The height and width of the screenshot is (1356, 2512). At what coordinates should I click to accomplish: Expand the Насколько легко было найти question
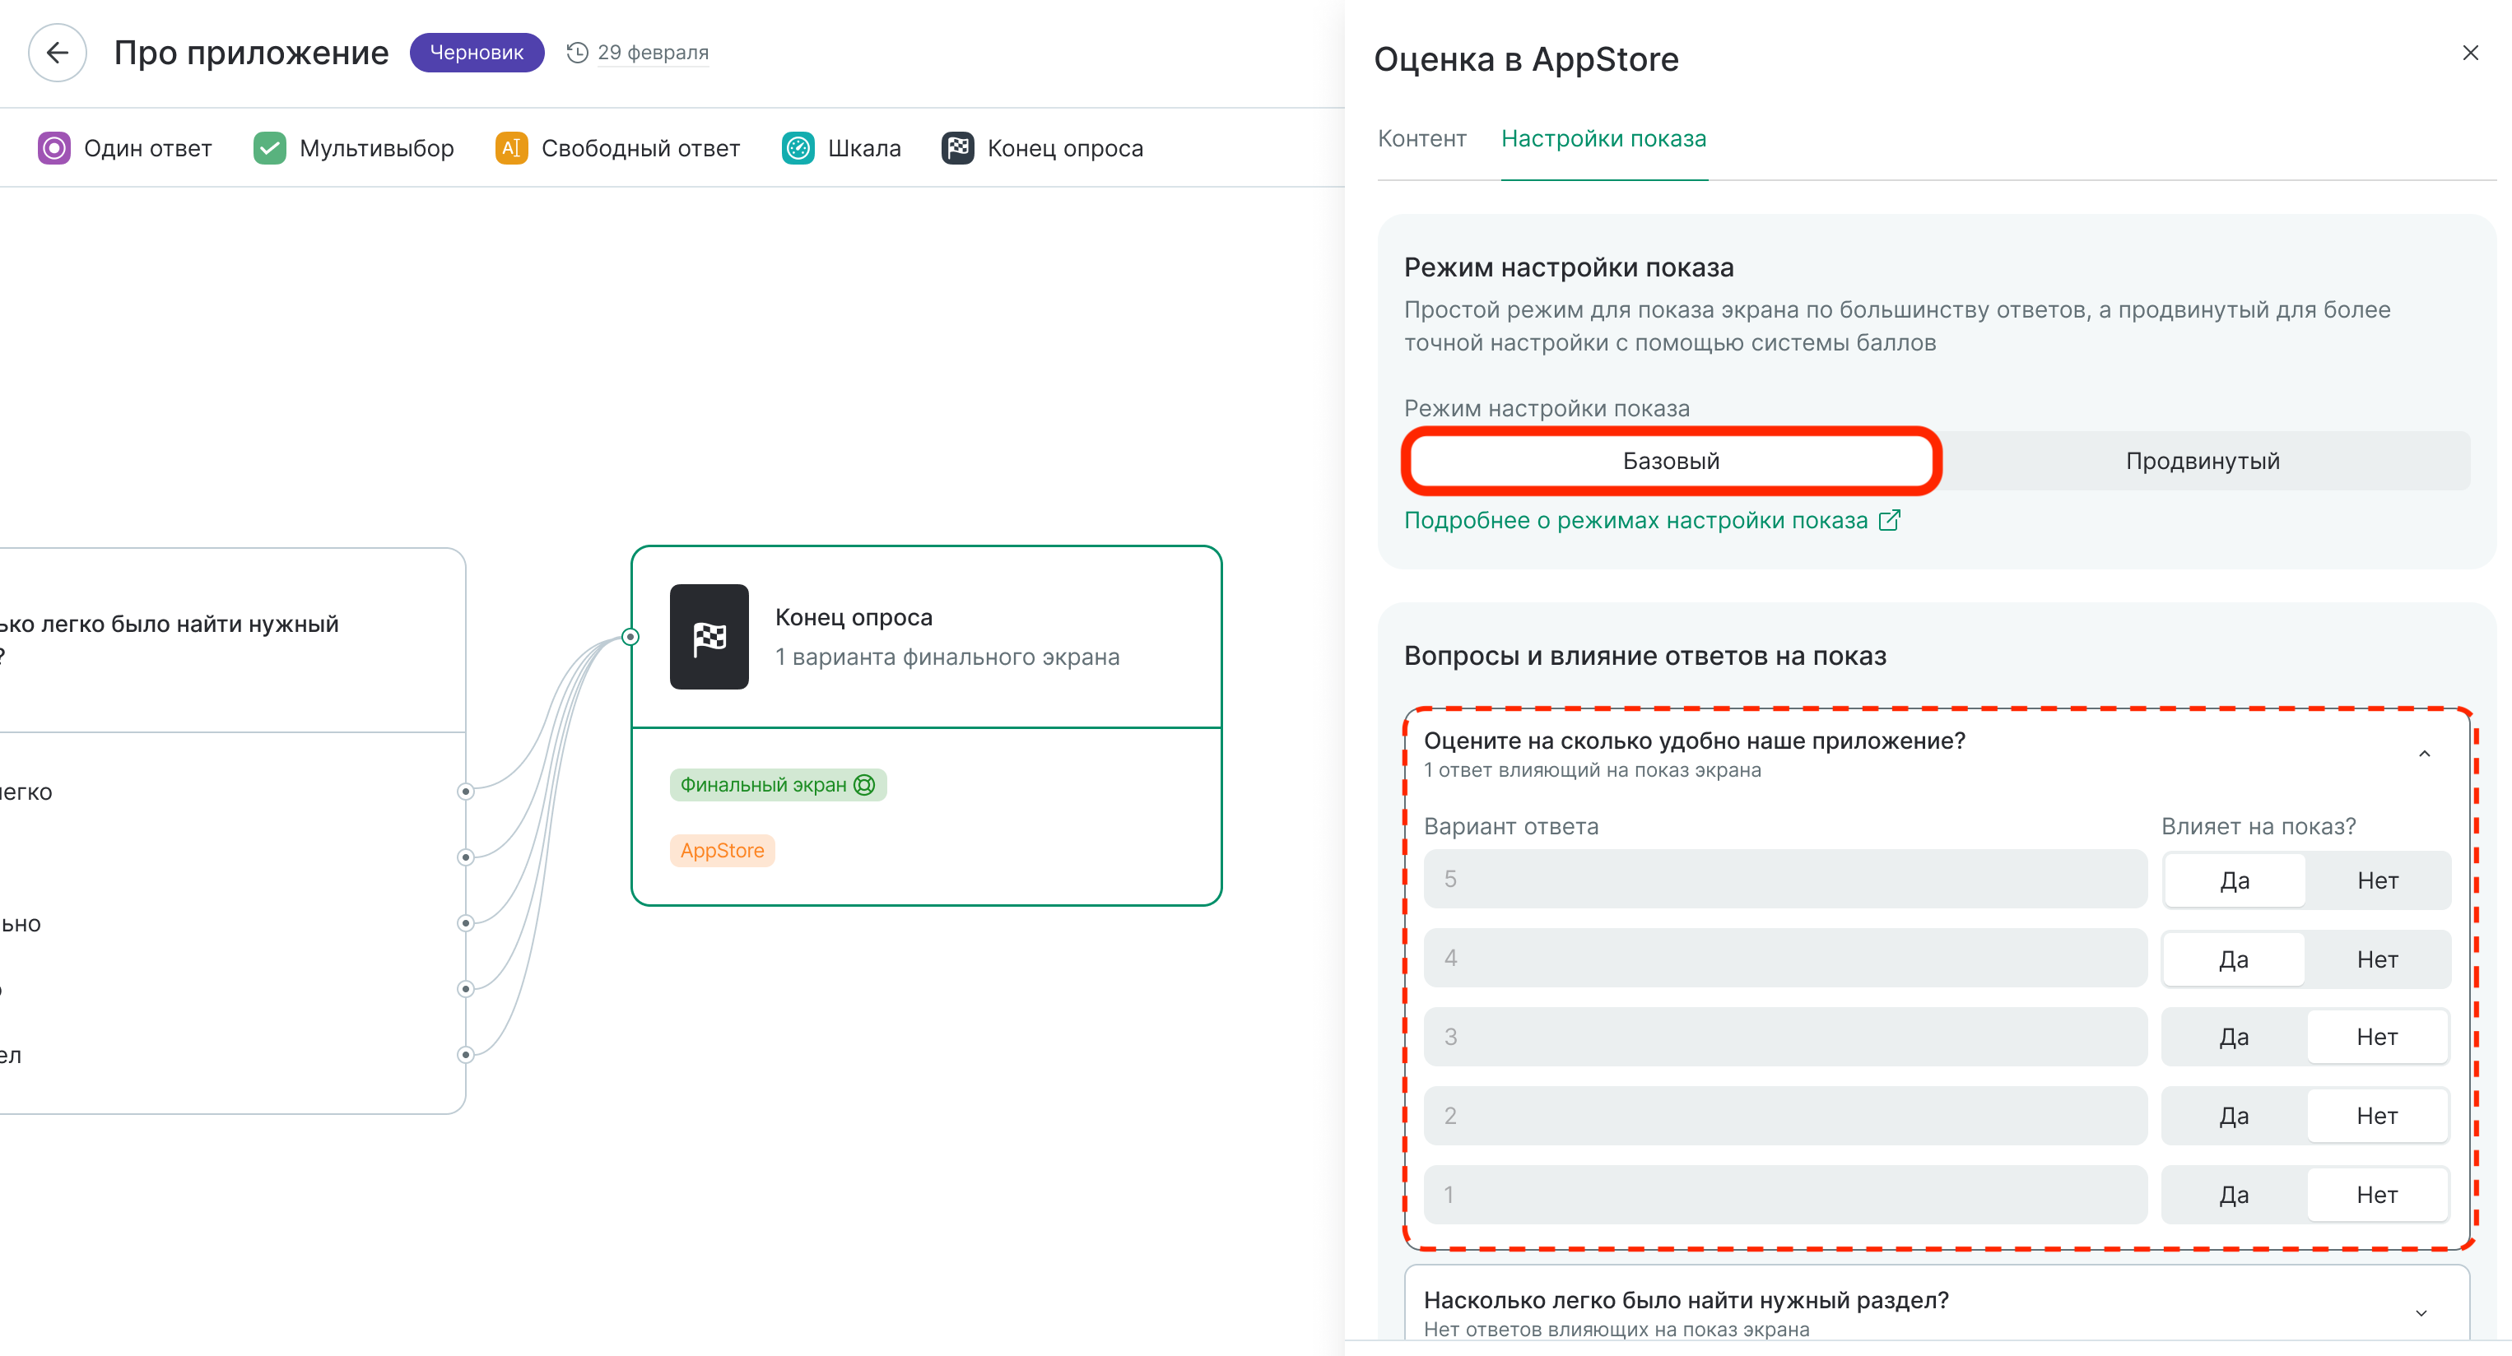click(x=2421, y=1313)
